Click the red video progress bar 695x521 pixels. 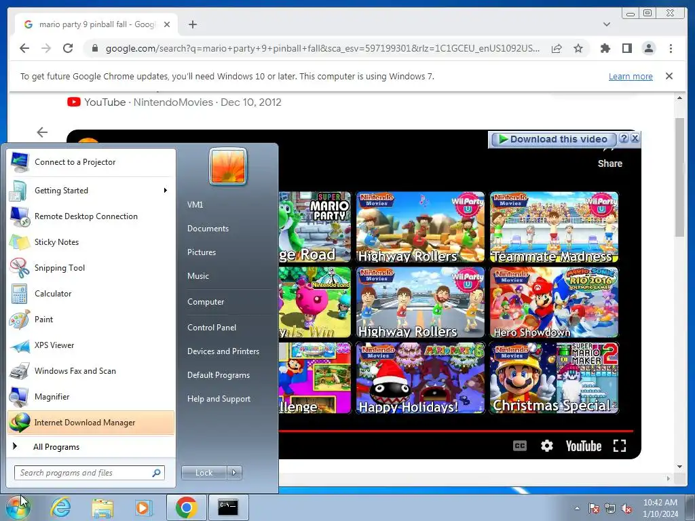(x=456, y=431)
